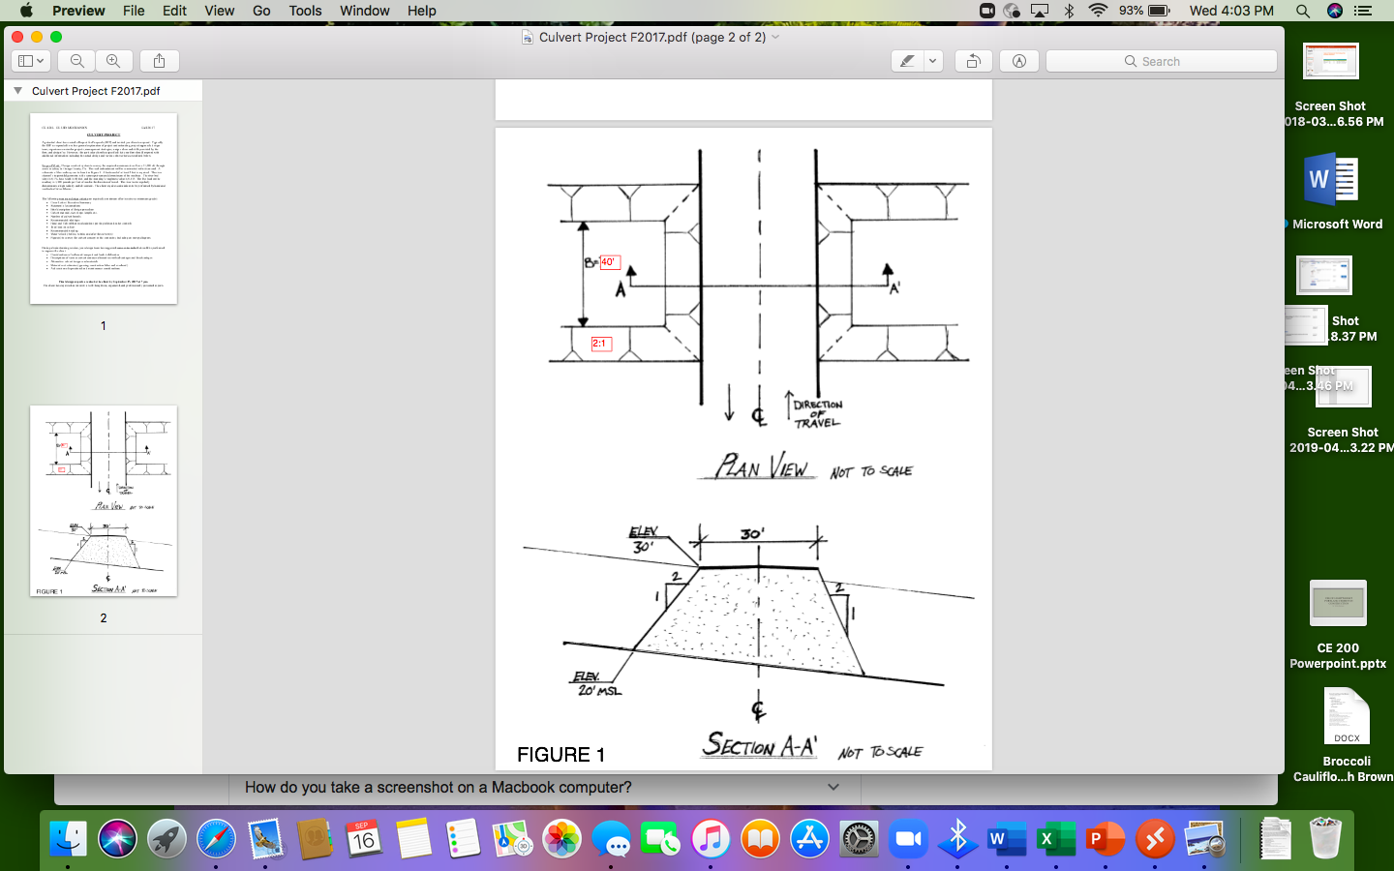Open the Go menu
This screenshot has width=1394, height=871.
point(261,11)
